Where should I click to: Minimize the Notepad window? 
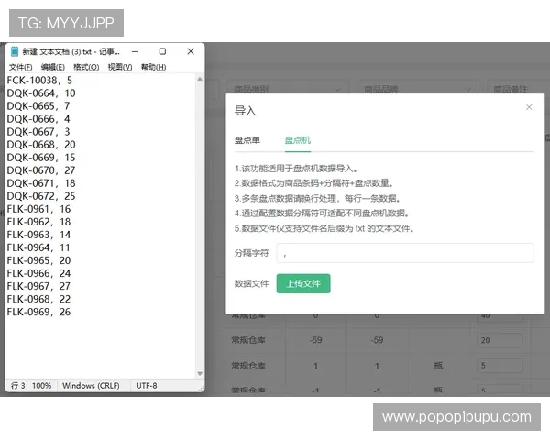[x=135, y=51]
